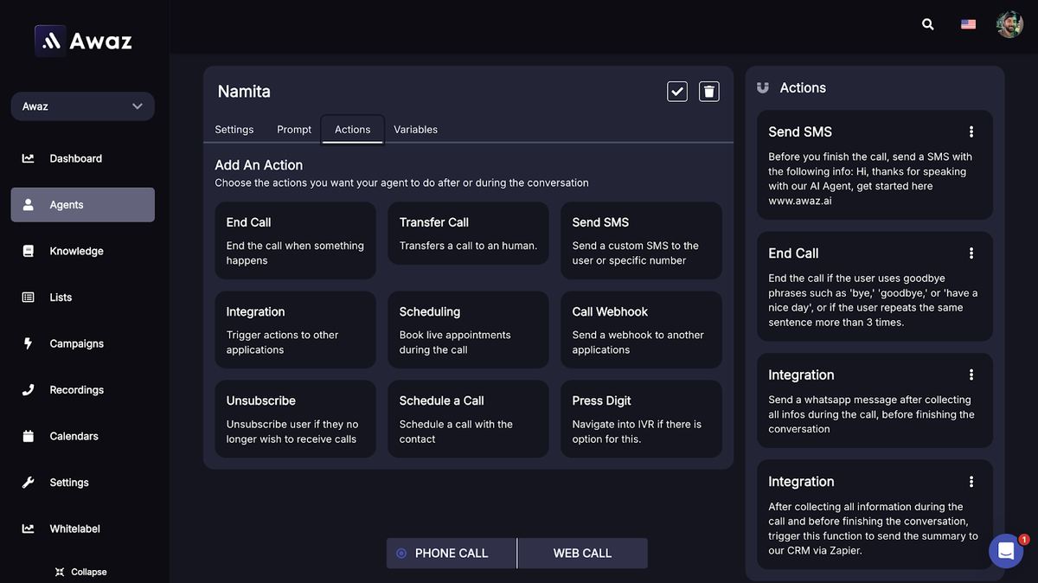1038x583 pixels.
Task: Delete the Namita agent with the trash icon
Action: coord(708,91)
